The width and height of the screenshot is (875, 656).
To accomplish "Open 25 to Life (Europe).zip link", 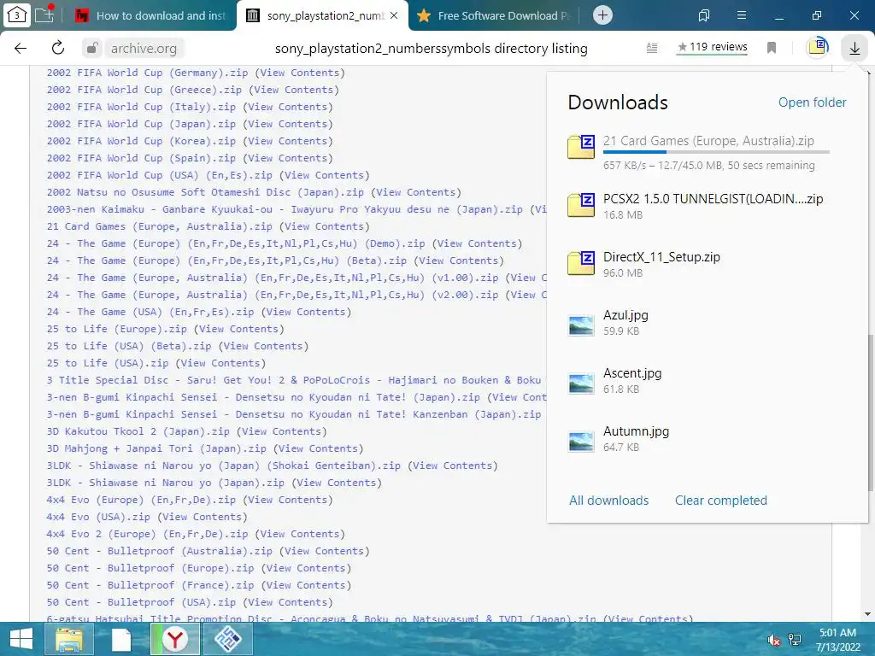I will [x=116, y=329].
